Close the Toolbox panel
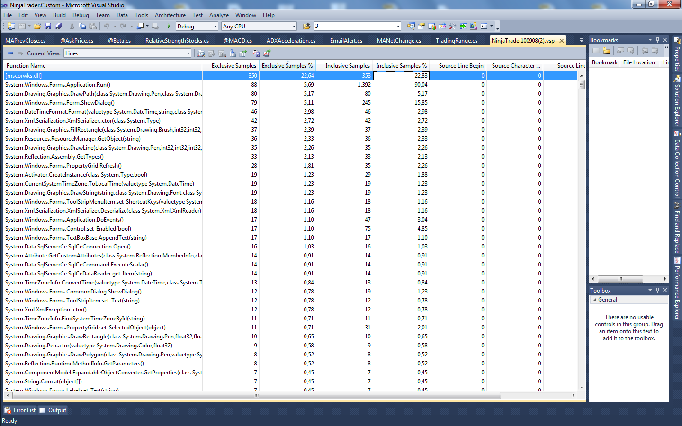The height and width of the screenshot is (426, 682). [x=665, y=290]
